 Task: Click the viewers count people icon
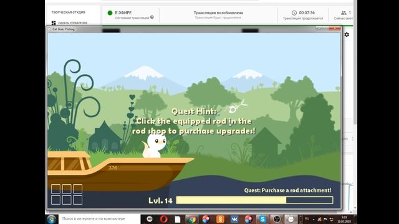point(344,12)
